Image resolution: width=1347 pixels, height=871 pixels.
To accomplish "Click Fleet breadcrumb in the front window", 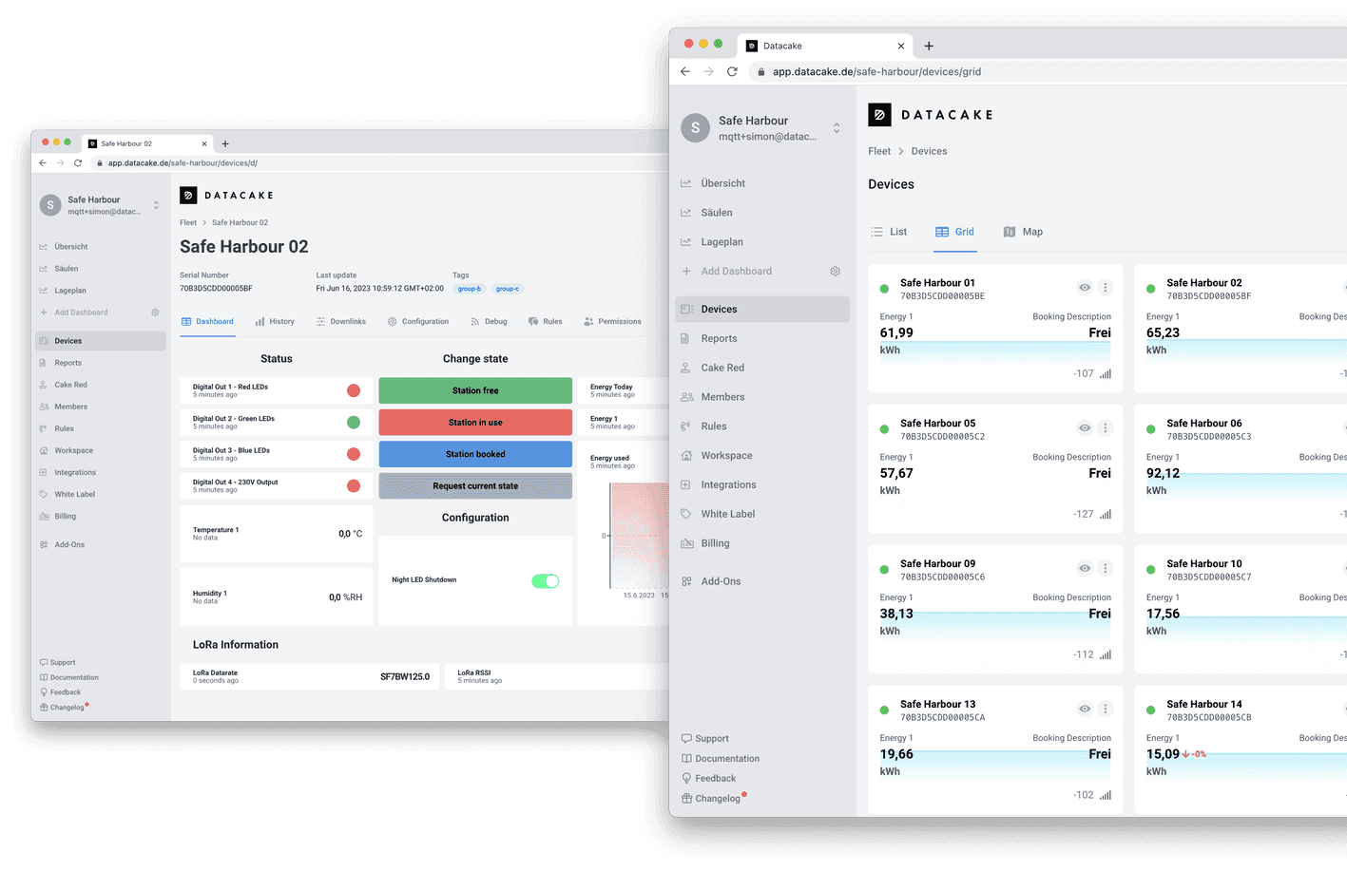I will pos(879,151).
